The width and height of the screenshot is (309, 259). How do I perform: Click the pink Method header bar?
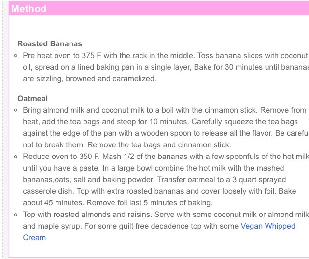point(159,8)
